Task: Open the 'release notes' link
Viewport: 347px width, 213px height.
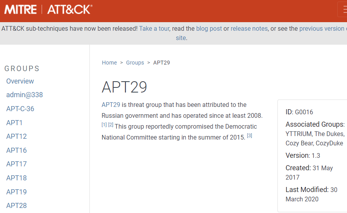Action: (x=249, y=28)
